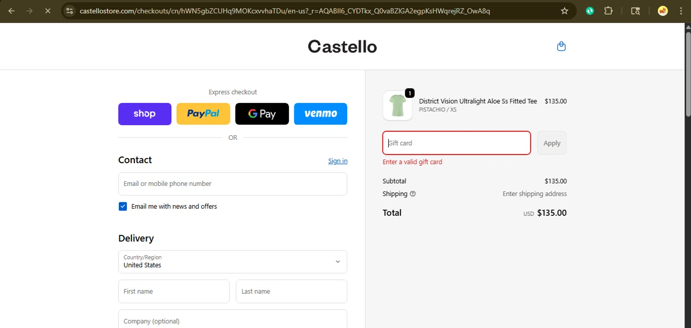
Task: Uncheck Email me with news and offers
Action: (123, 207)
